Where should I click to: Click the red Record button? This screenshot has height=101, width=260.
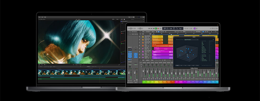[158, 28]
